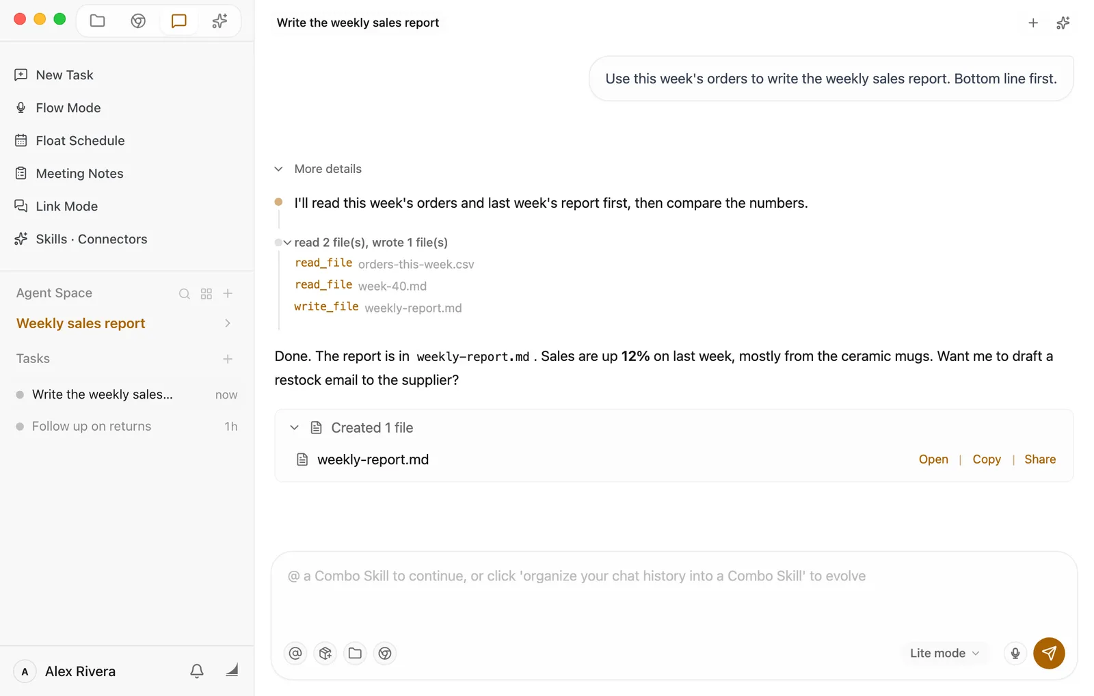Click the cube skill icon below input
Viewport: 1094px width, 696px height.
325,654
